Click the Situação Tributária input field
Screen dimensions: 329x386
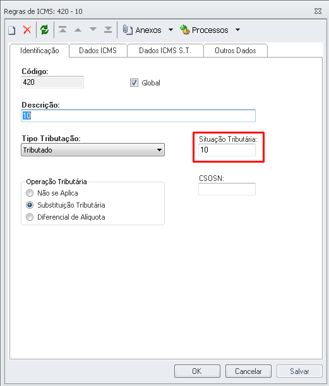227,150
